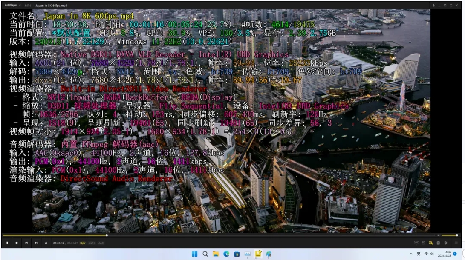Click the total duration 00:05:24

[72, 243]
